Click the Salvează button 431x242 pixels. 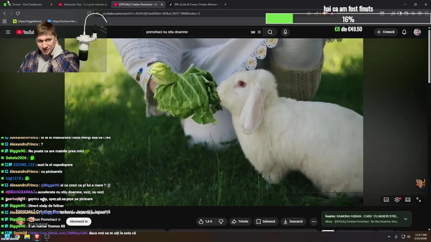point(266,221)
